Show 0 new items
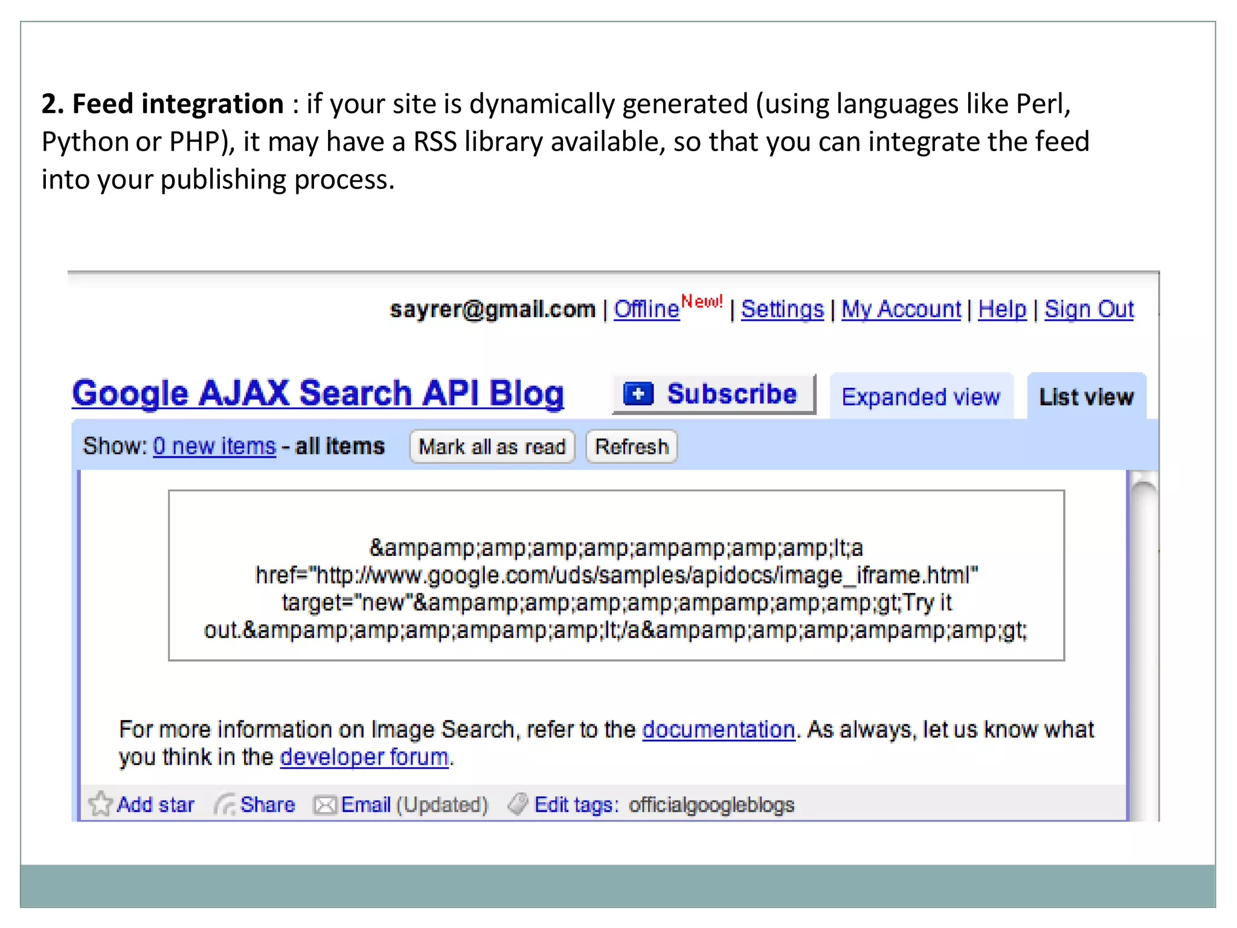 click(x=214, y=446)
